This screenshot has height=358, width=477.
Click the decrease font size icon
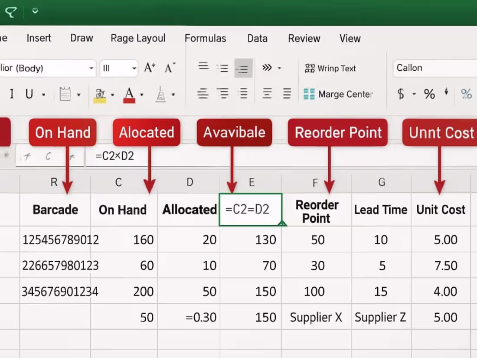click(170, 68)
